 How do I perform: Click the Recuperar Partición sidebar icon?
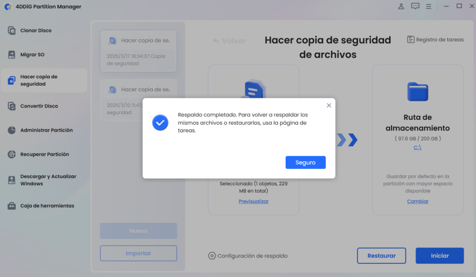12,154
